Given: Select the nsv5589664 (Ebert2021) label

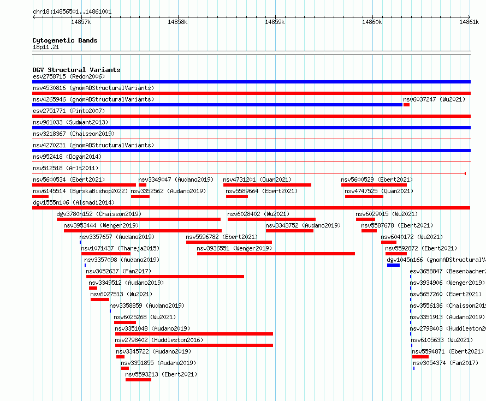Looking at the screenshot, I should click(262, 191).
